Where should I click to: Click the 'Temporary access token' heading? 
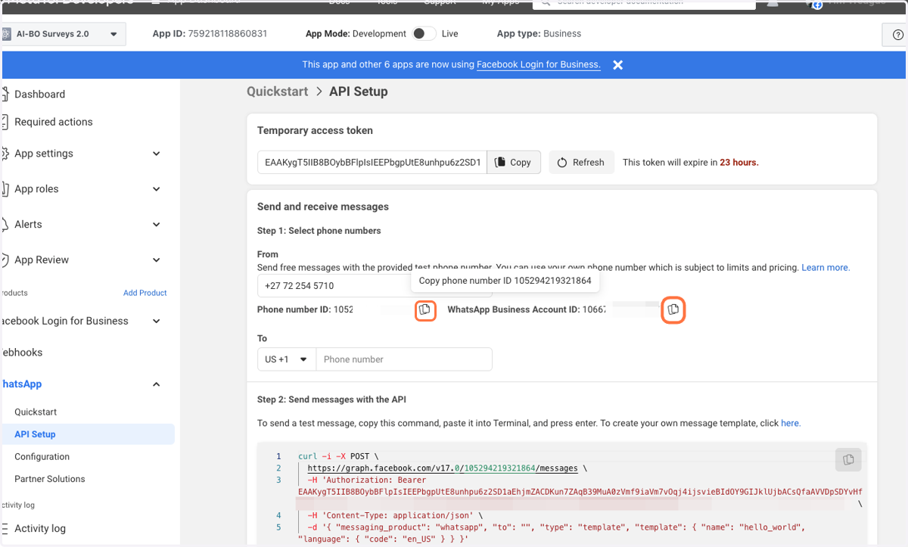(315, 131)
